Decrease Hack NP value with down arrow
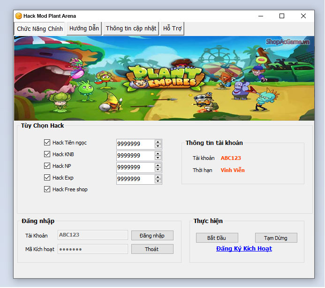This screenshot has width=325, height=288. 158,170
